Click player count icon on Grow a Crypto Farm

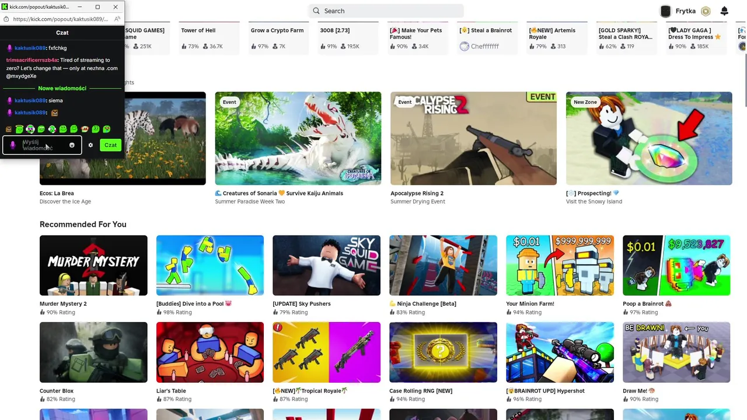pos(275,46)
